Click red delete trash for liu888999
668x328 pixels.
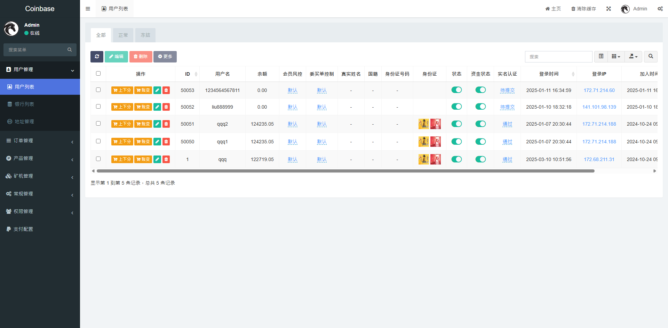166,107
